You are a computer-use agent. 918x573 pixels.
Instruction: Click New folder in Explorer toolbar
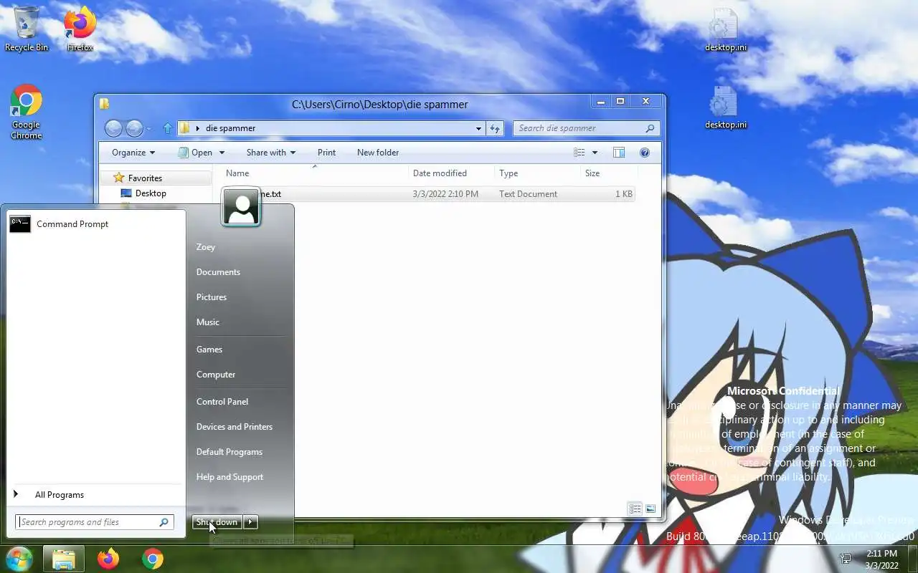tap(378, 153)
